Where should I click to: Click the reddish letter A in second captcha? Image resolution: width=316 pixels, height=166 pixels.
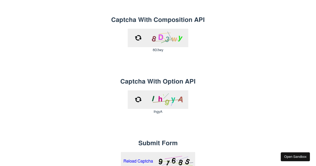(180, 99)
